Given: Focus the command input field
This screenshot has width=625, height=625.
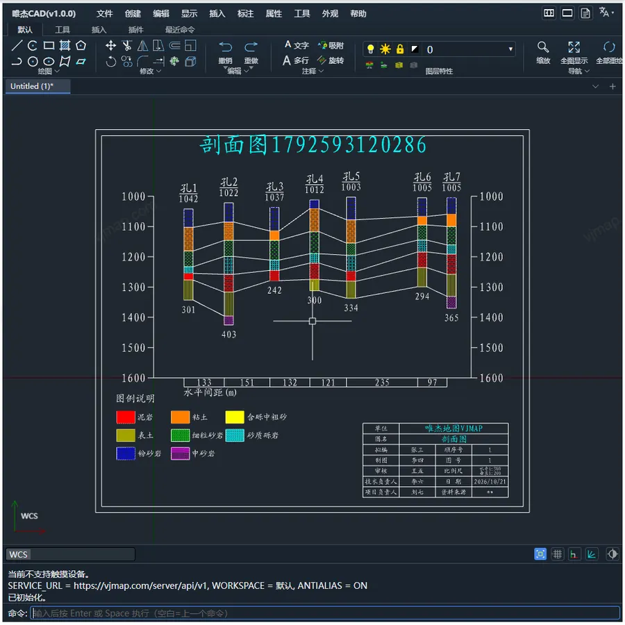Looking at the screenshot, I should click(325, 613).
